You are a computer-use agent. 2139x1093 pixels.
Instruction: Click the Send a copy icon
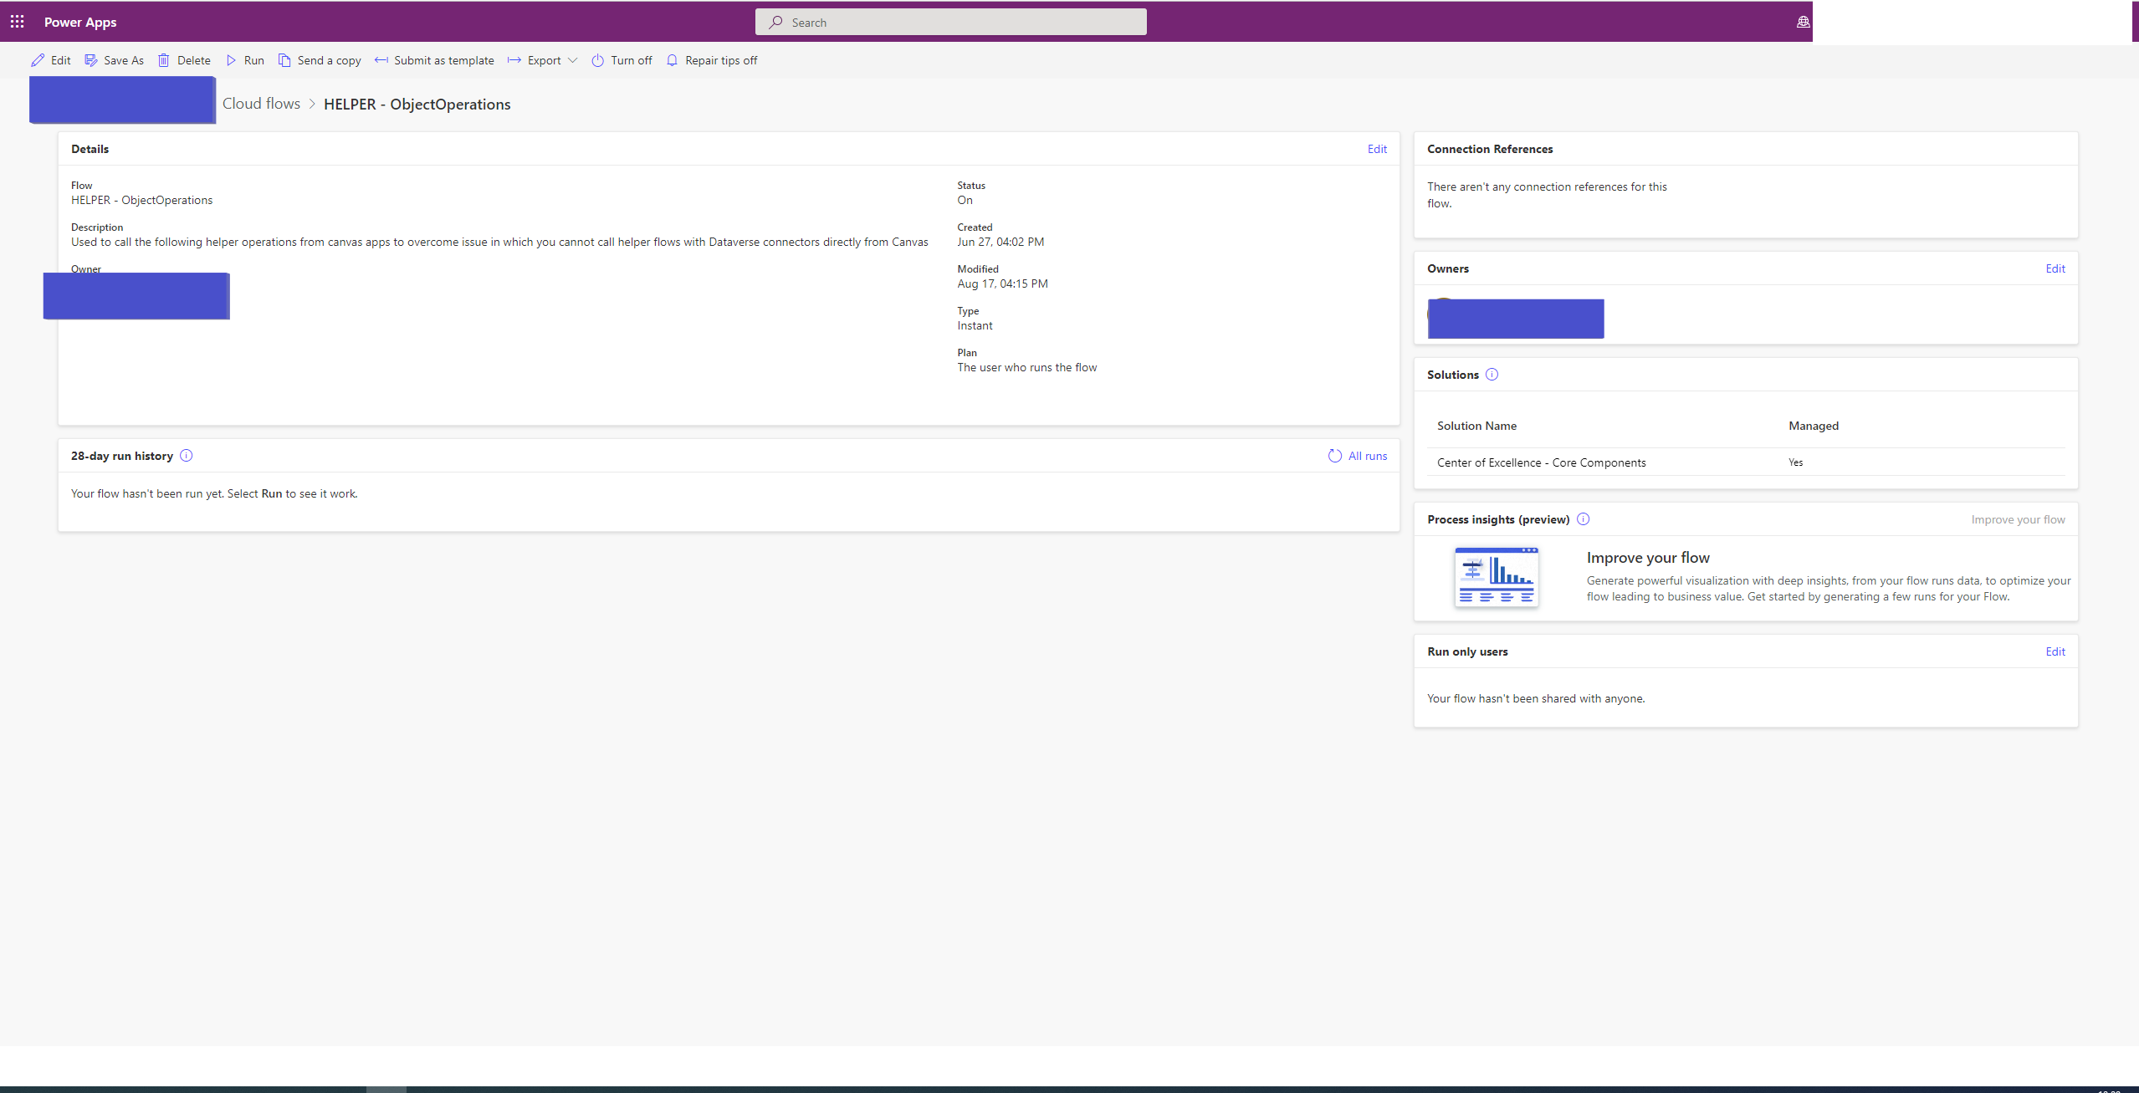(284, 60)
